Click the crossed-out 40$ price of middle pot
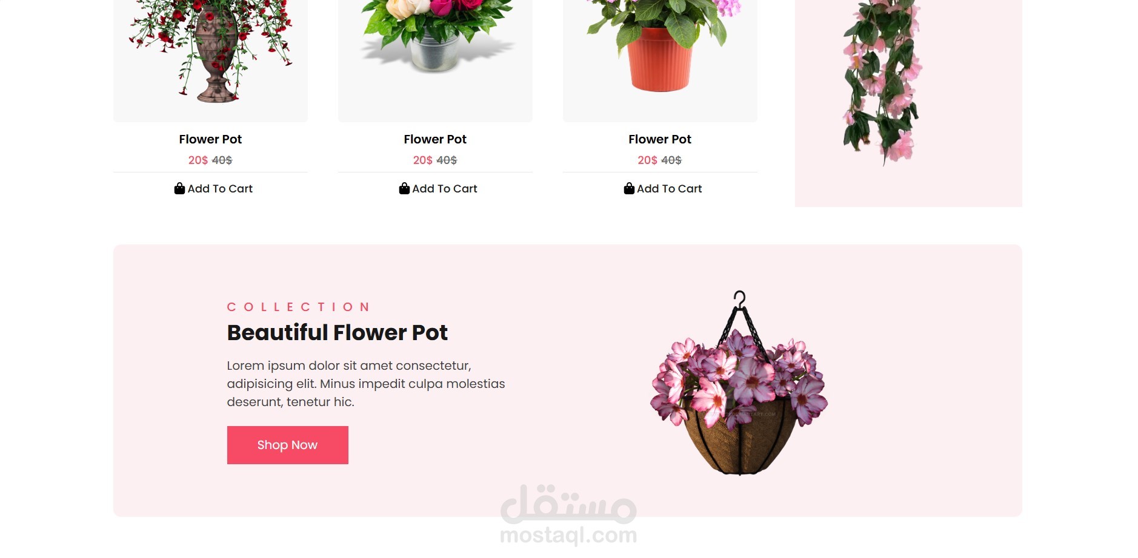The height and width of the screenshot is (558, 1138). [x=447, y=160]
